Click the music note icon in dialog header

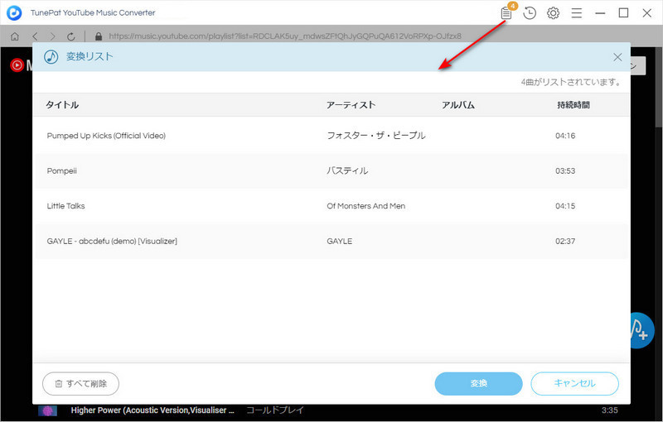(51, 56)
